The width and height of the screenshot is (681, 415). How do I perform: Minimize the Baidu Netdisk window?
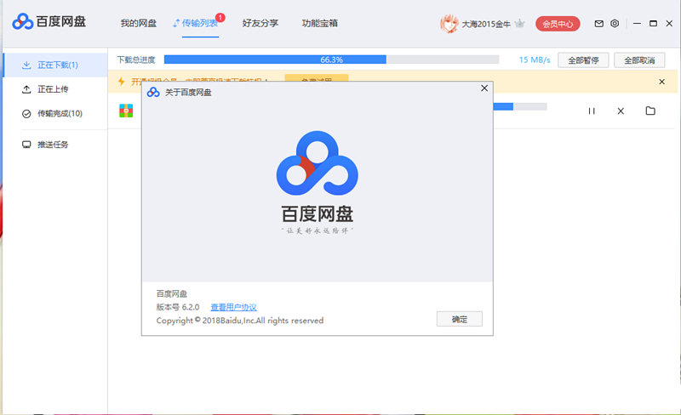coord(637,24)
